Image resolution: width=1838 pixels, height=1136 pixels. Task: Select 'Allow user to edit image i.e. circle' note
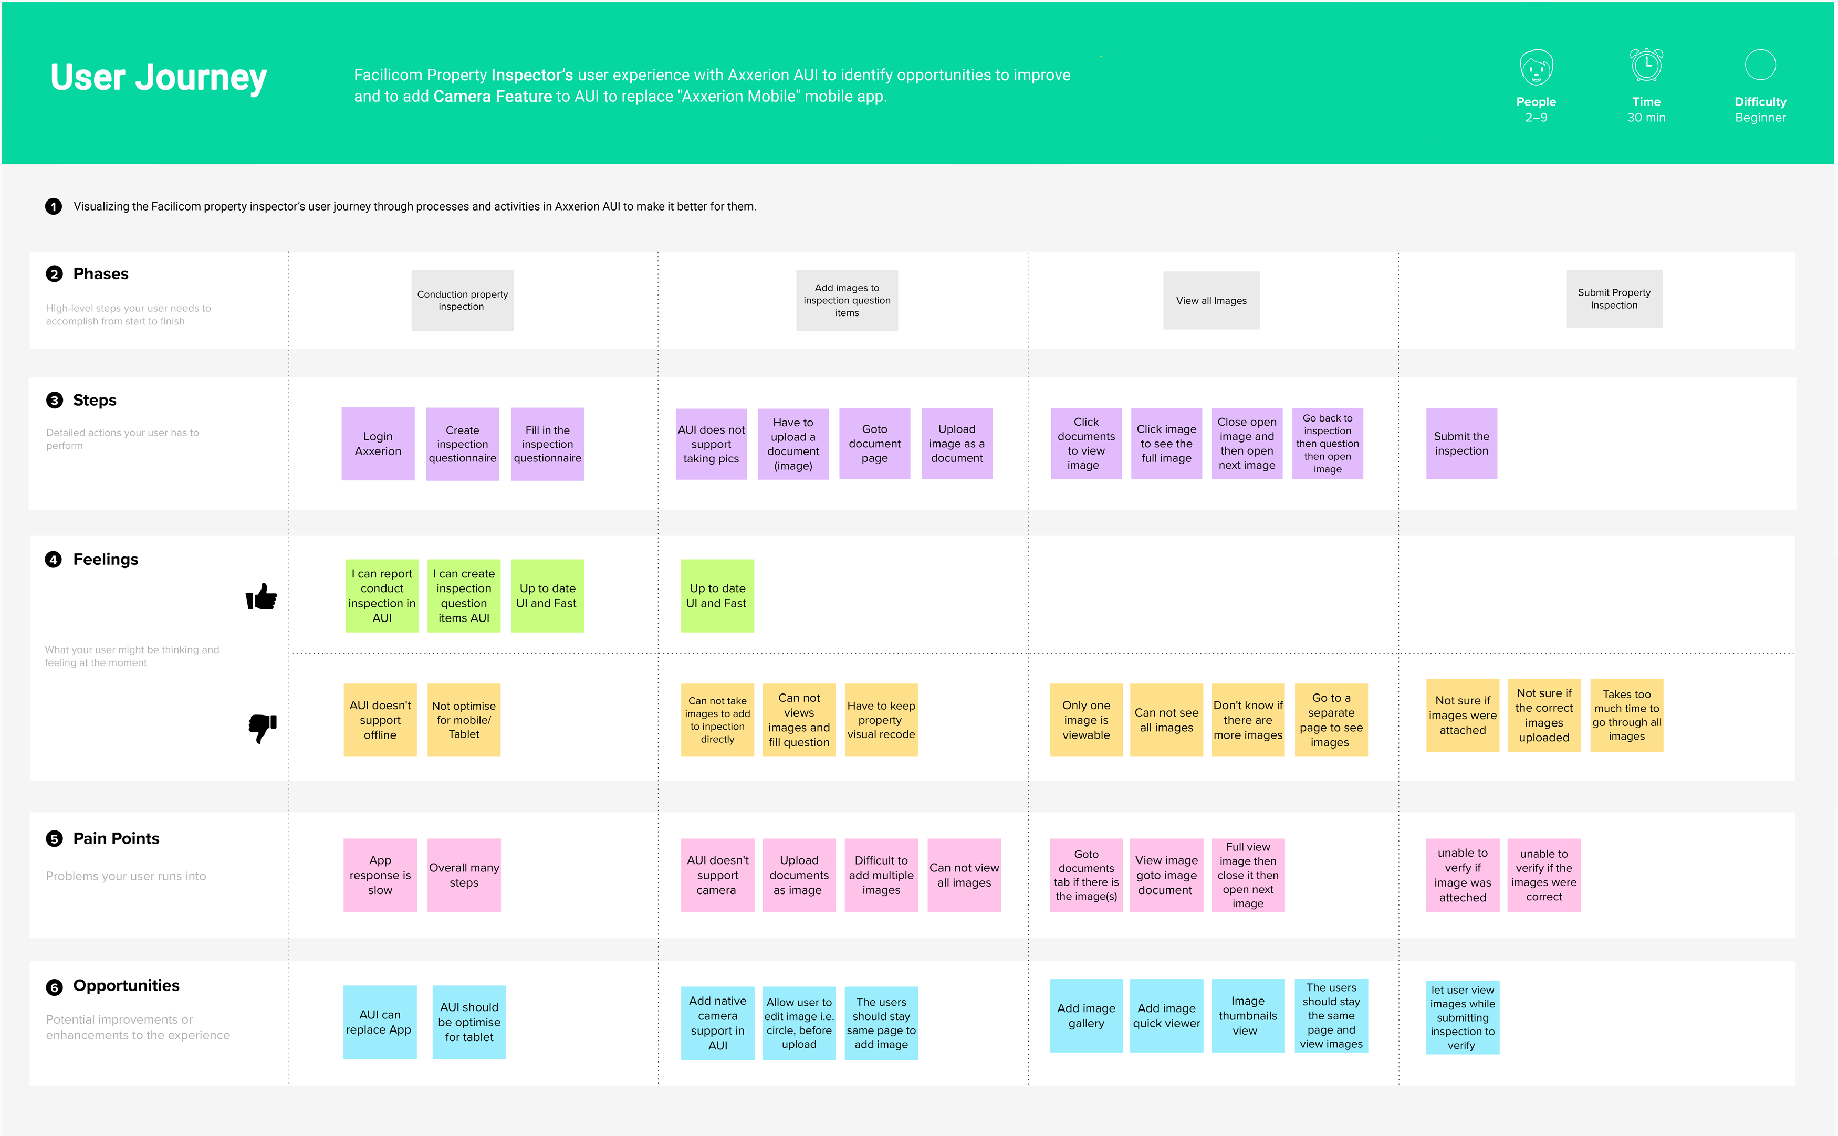(x=799, y=1023)
